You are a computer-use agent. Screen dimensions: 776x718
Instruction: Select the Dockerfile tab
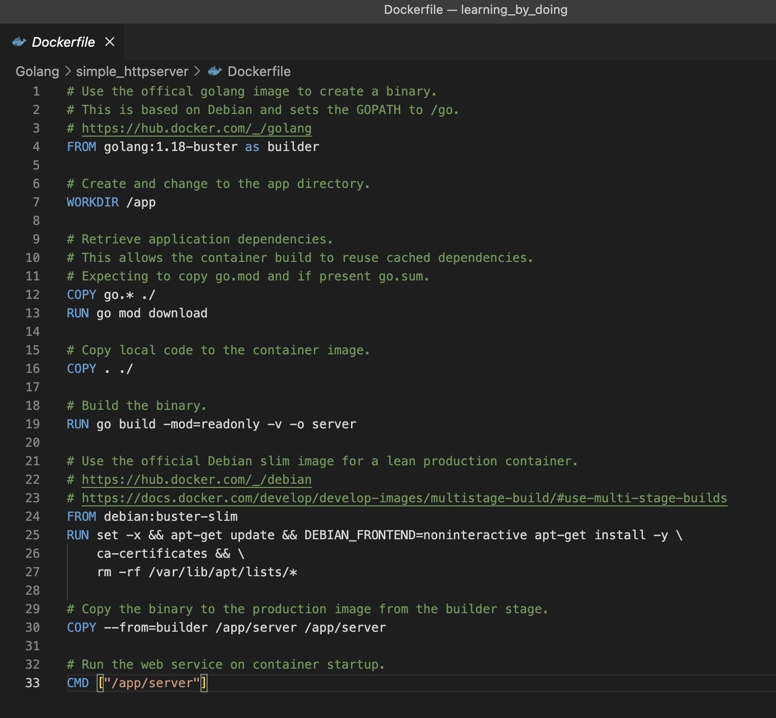tap(62, 42)
